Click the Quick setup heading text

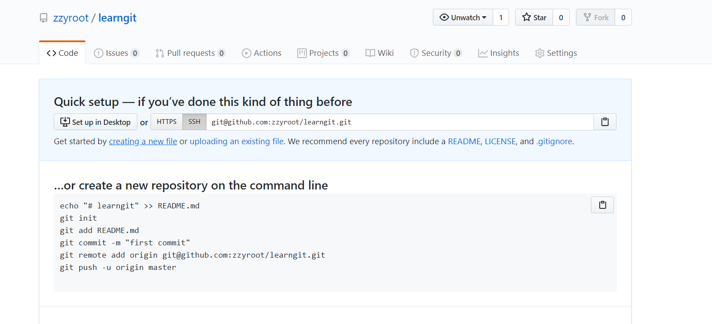pyautogui.click(x=203, y=102)
